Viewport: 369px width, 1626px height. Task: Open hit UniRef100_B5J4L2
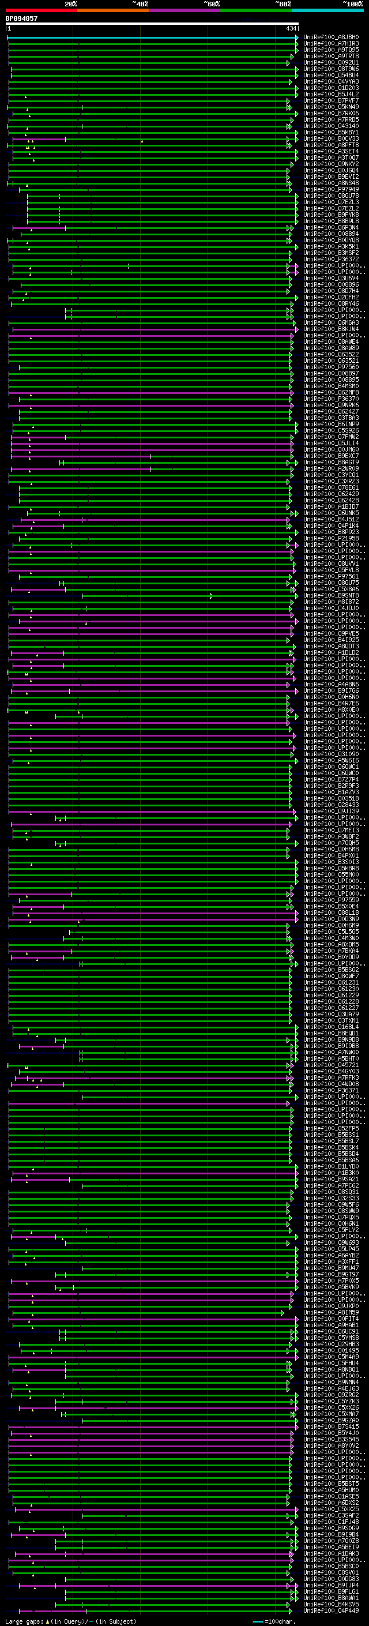pyautogui.click(x=331, y=94)
